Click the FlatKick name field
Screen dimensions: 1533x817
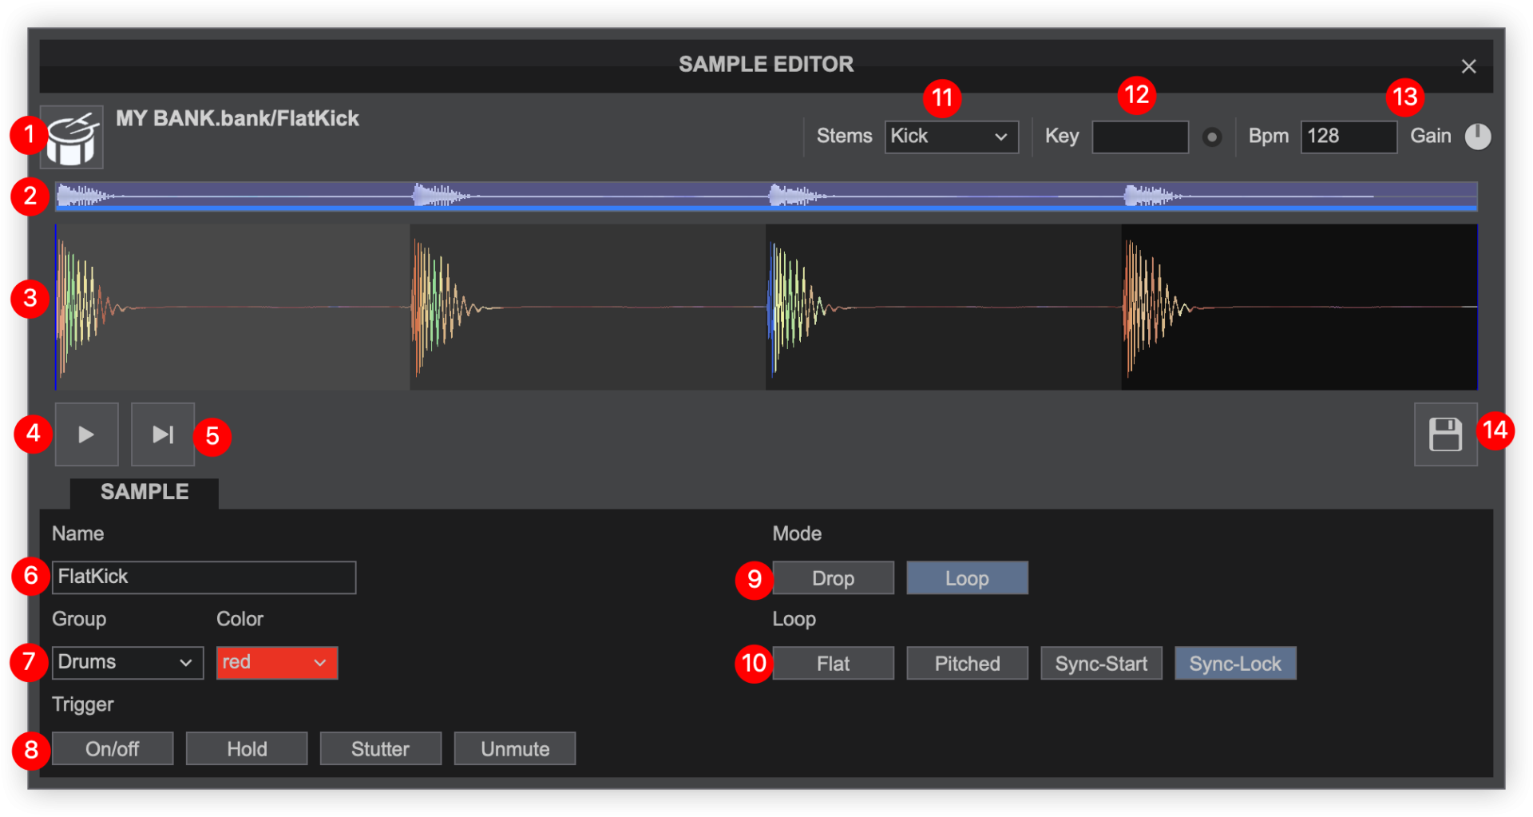(x=204, y=577)
